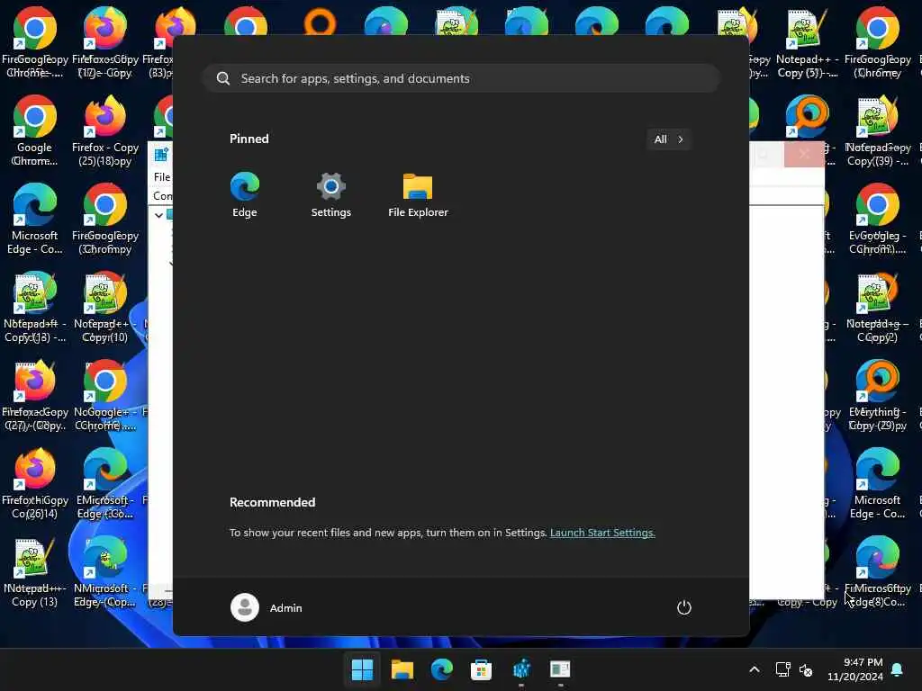Click the Windows Start button on taskbar
The height and width of the screenshot is (691, 922).
click(362, 669)
